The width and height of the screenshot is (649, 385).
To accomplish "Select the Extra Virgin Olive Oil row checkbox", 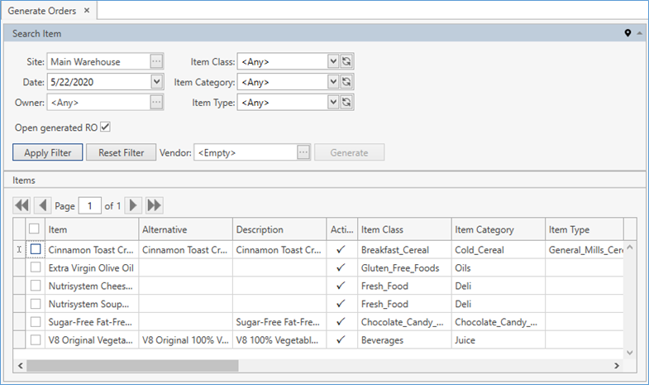I will (x=35, y=267).
